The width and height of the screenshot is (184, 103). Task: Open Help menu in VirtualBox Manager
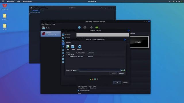click(x=53, y=24)
